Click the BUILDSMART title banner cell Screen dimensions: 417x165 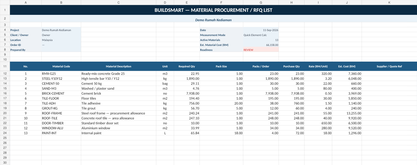click(x=213, y=10)
